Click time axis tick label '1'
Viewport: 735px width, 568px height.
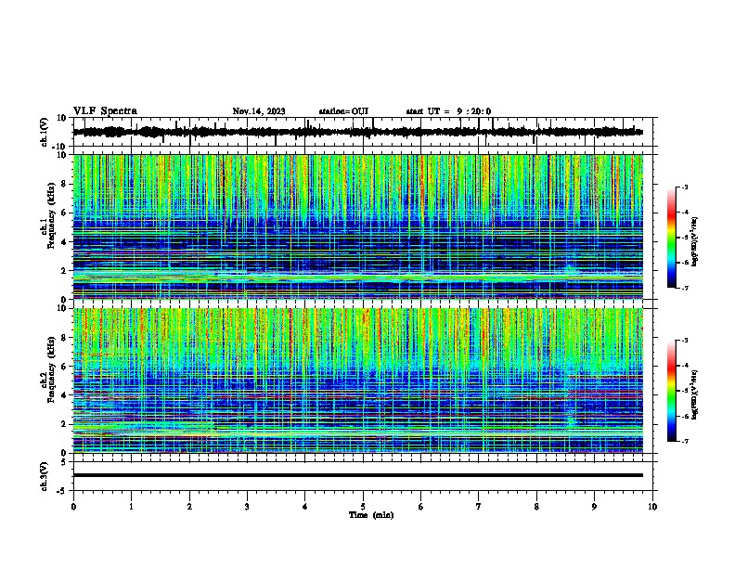click(x=131, y=507)
